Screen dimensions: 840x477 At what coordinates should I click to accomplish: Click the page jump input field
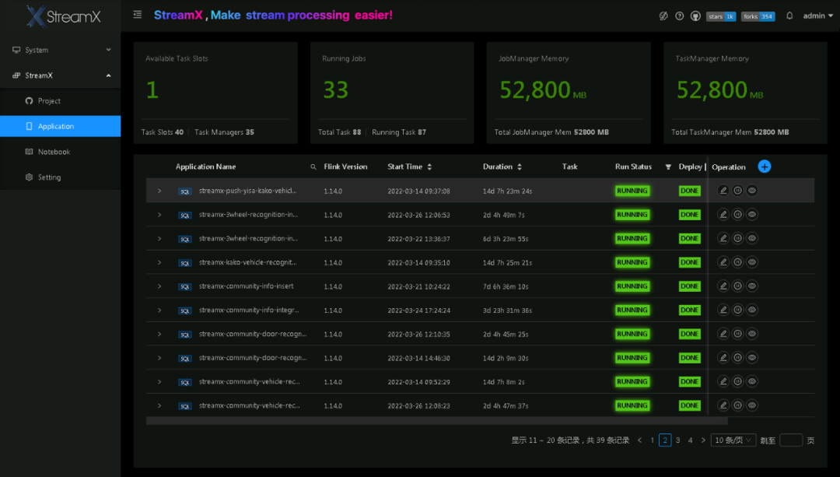(x=790, y=440)
